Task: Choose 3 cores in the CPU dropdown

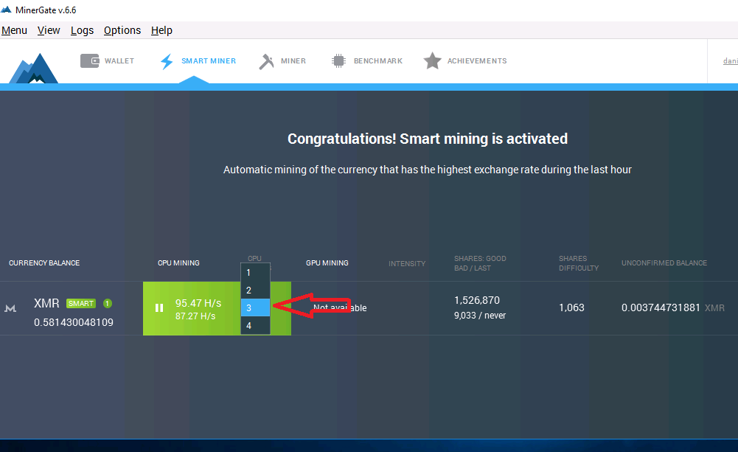Action: pyautogui.click(x=255, y=308)
